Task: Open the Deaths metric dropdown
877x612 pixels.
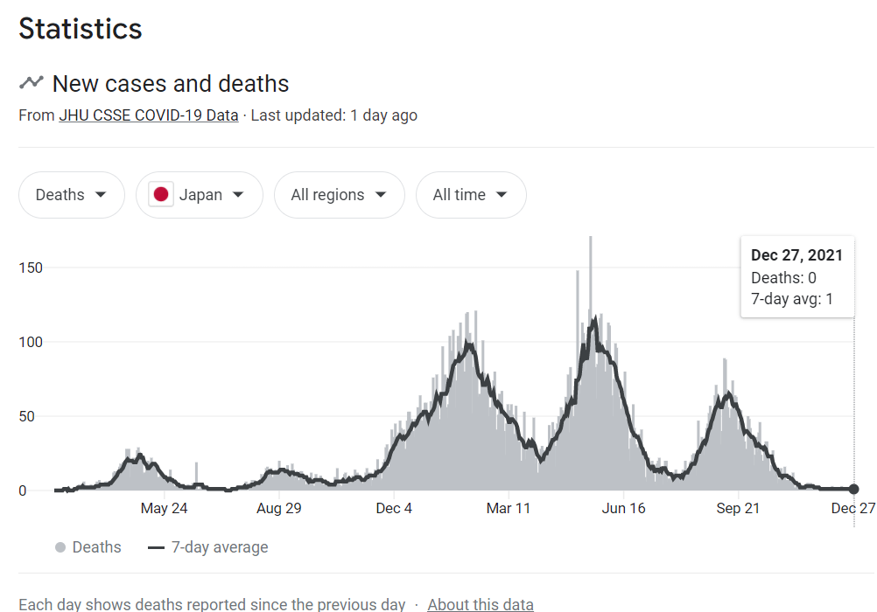Action: point(72,194)
